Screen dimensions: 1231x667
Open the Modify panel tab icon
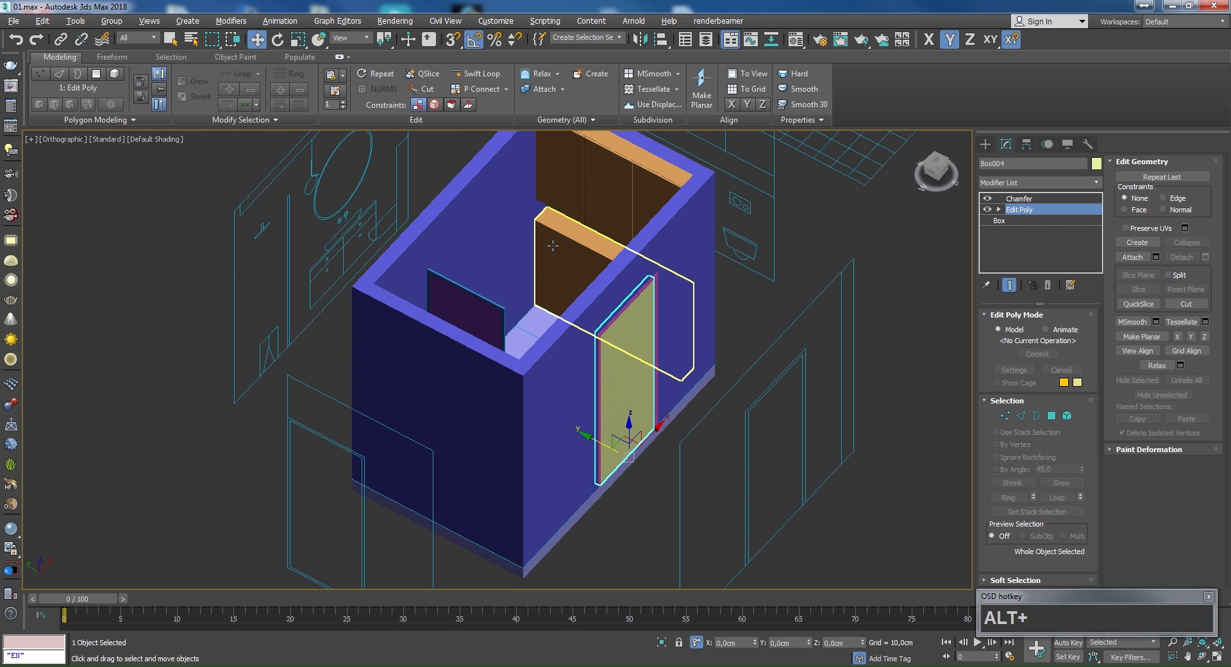click(x=1006, y=144)
